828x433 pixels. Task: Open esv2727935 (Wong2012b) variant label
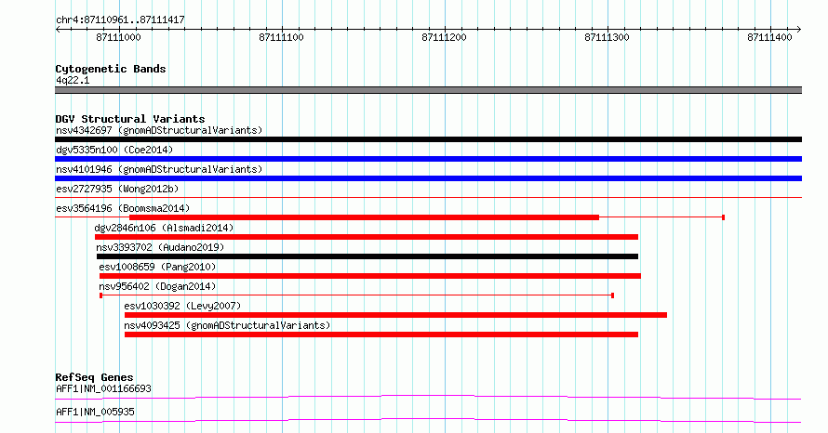pos(117,189)
